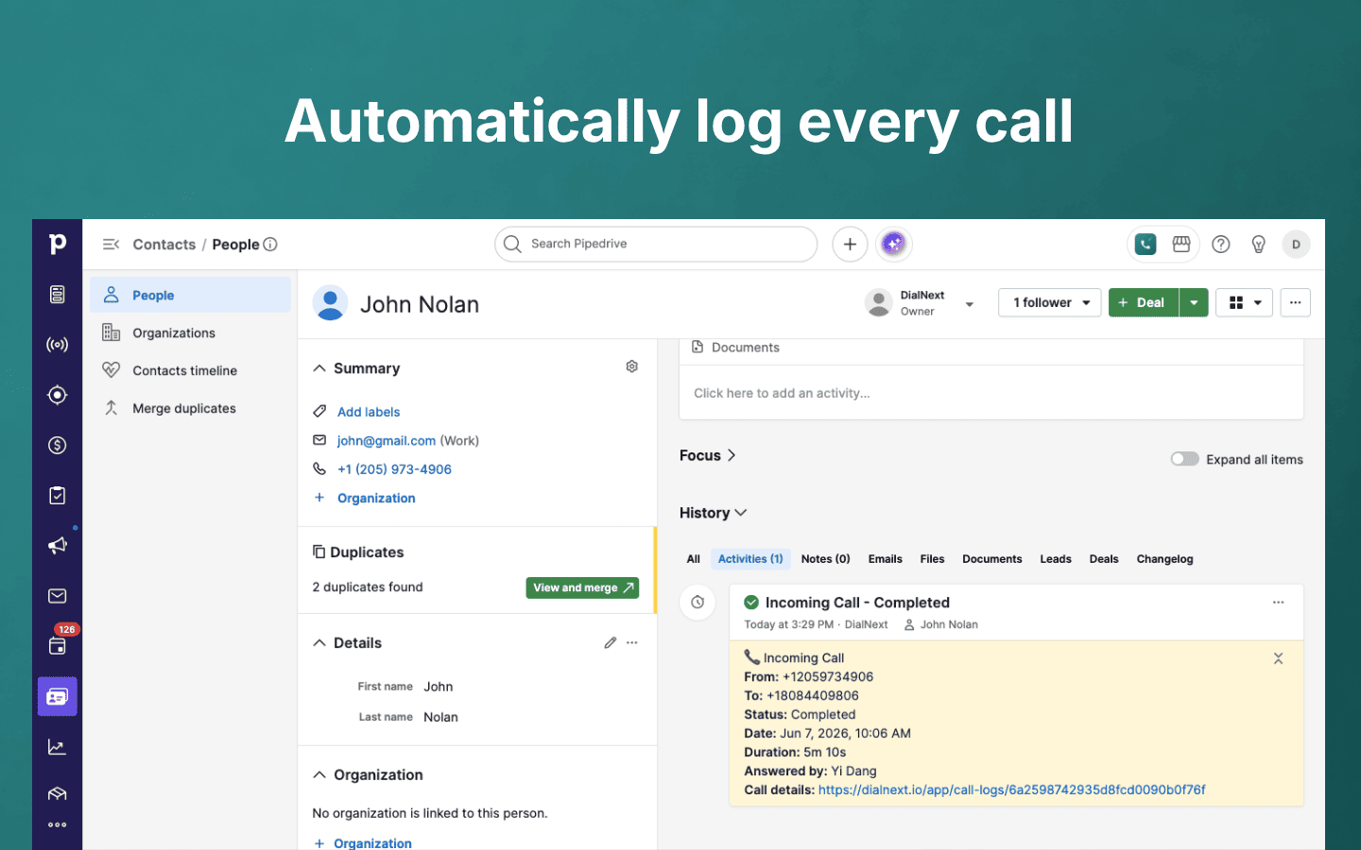Click here to add an activity field
The height and width of the screenshot is (850, 1361).
pyautogui.click(x=991, y=393)
